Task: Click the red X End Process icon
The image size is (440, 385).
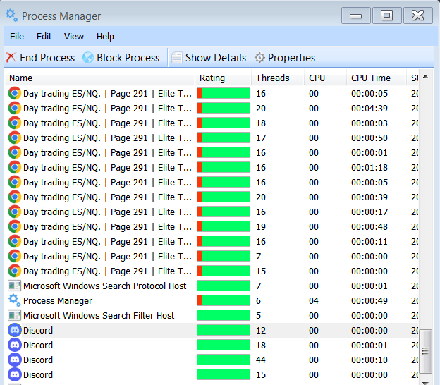Action: pyautogui.click(x=11, y=58)
